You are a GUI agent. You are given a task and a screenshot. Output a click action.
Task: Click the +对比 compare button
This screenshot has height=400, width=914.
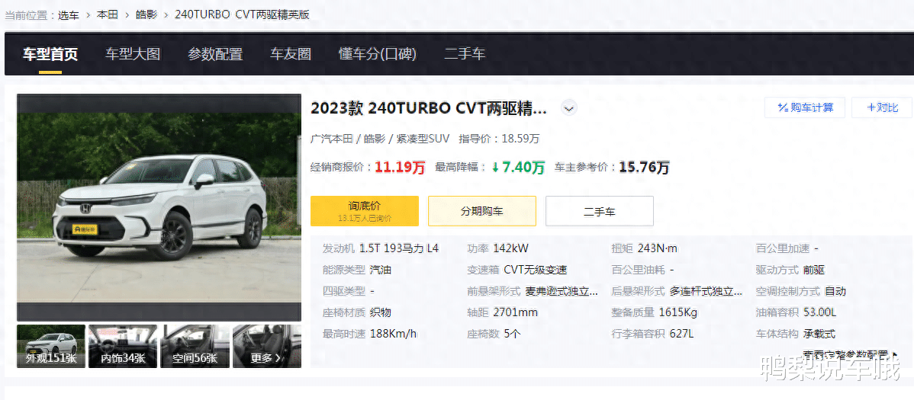click(x=881, y=107)
